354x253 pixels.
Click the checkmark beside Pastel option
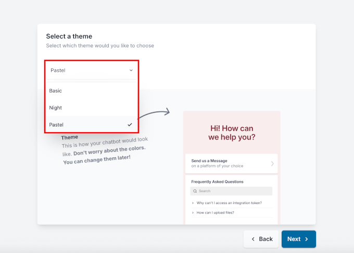click(130, 125)
